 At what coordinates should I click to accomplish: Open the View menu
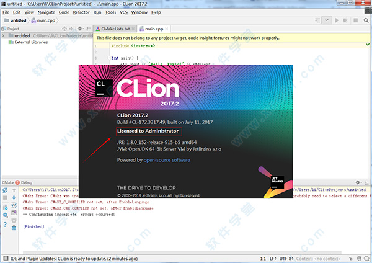pos(29,12)
